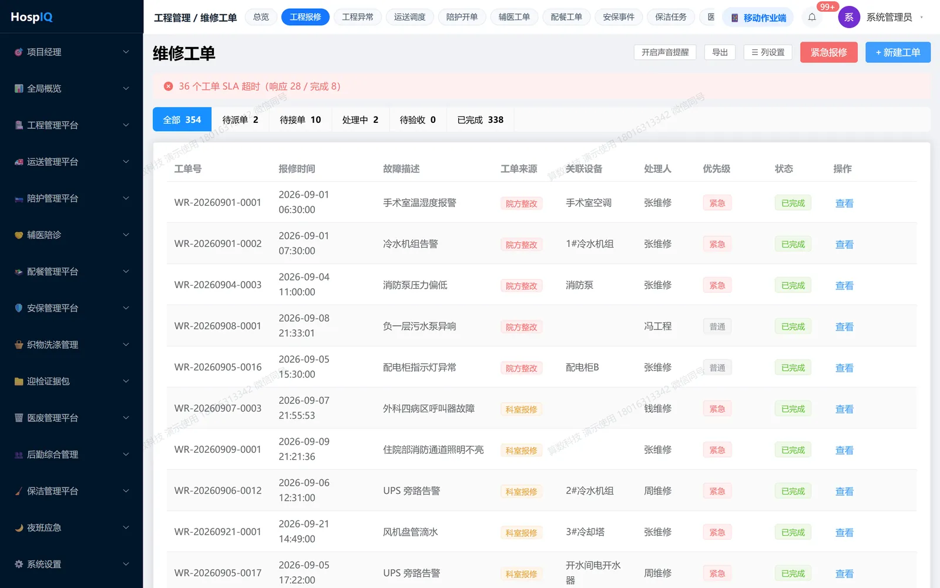The width and height of the screenshot is (940, 588).
Task: Click the 迎检证据包 folder icon
Action: [x=19, y=381]
